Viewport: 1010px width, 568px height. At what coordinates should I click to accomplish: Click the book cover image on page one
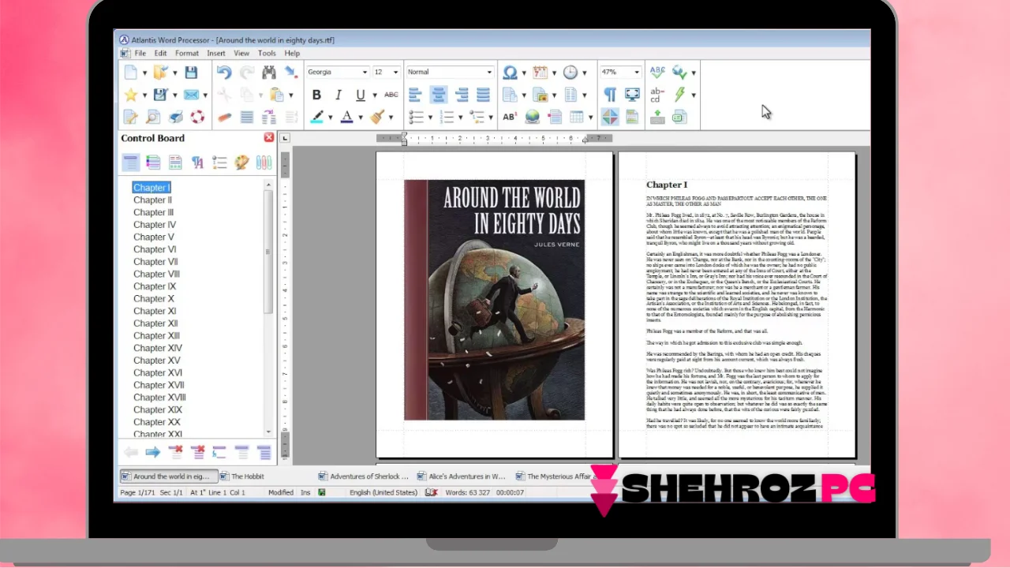(x=494, y=300)
